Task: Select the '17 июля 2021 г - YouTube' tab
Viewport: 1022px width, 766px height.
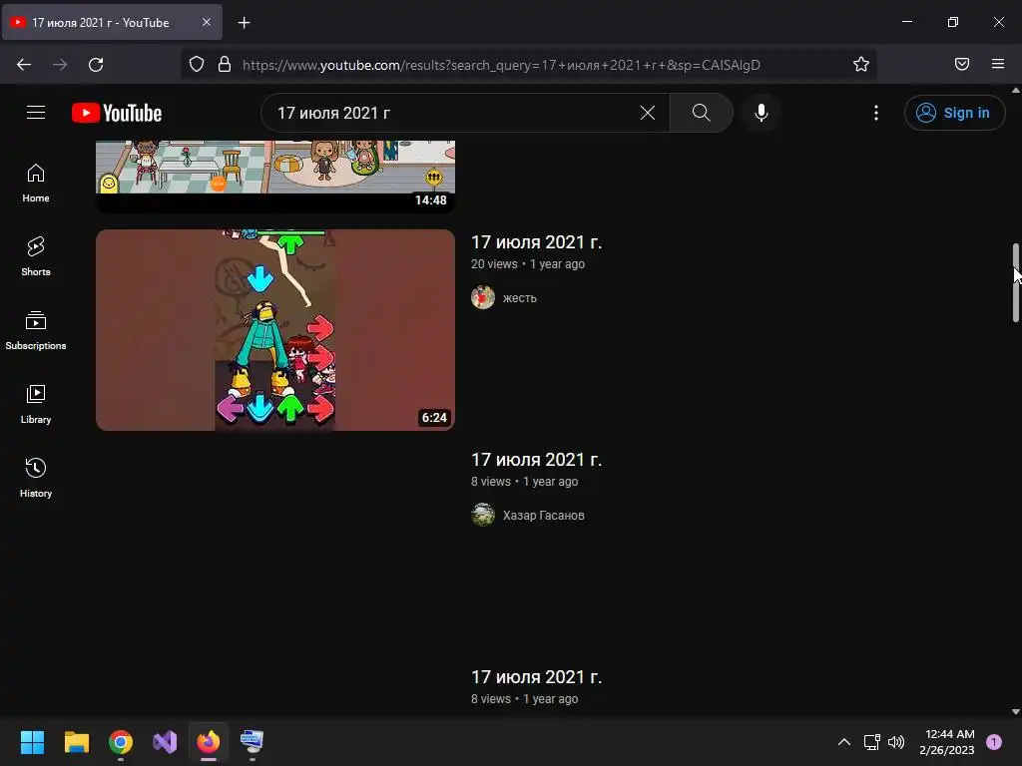Action: point(112,23)
